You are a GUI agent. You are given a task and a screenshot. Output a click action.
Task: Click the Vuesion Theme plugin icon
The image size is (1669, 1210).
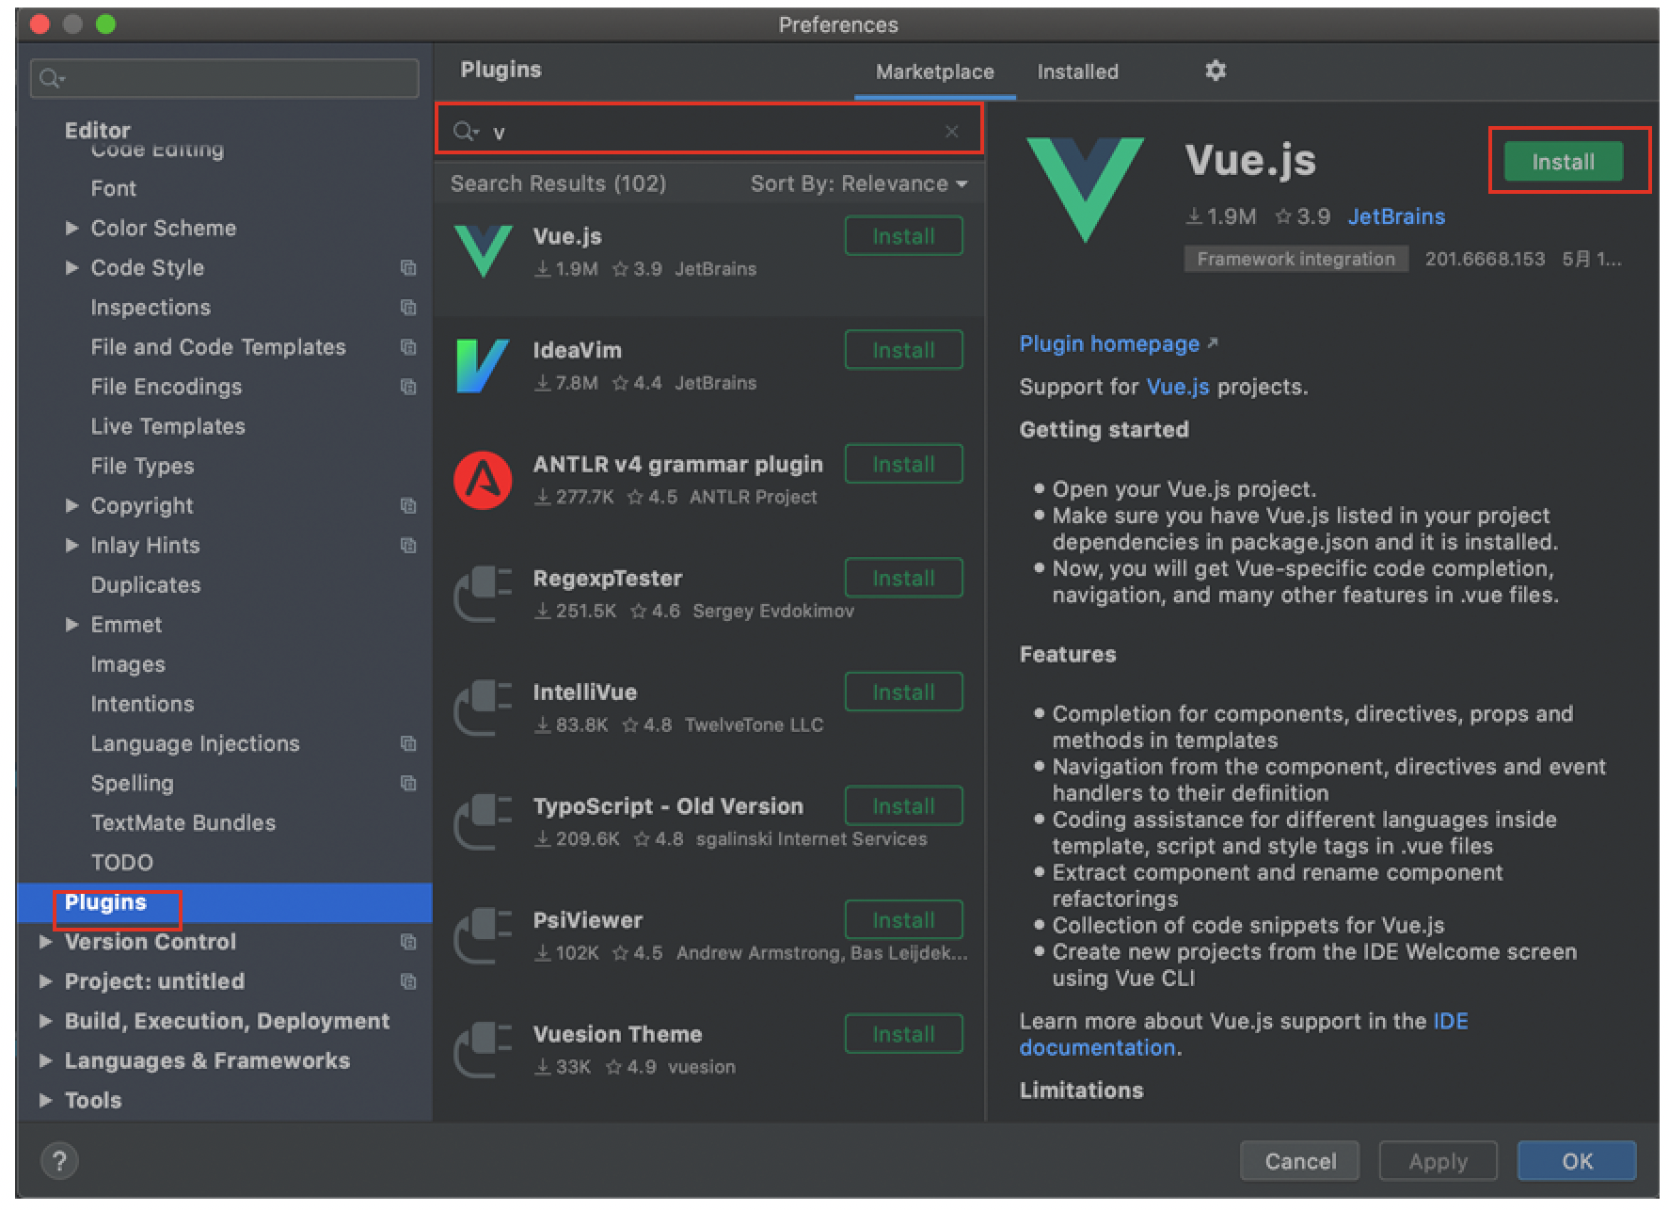(483, 1049)
